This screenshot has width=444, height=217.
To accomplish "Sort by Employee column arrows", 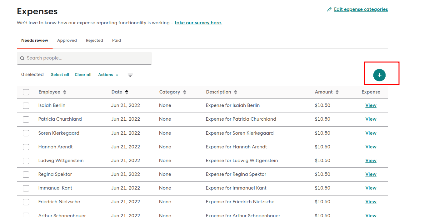I will (65, 92).
